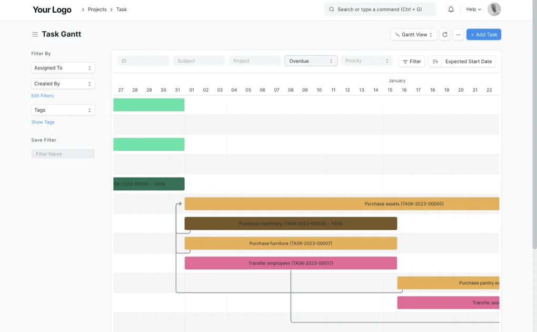Image resolution: width=537 pixels, height=332 pixels.
Task: Click the Filter Name input field
Action: pyautogui.click(x=63, y=153)
